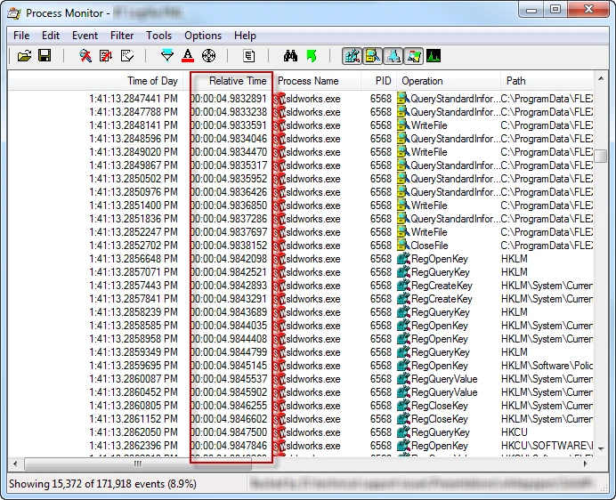This screenshot has width=616, height=500.
Task: Open the Process Tree toolbar icon
Action: point(248,56)
